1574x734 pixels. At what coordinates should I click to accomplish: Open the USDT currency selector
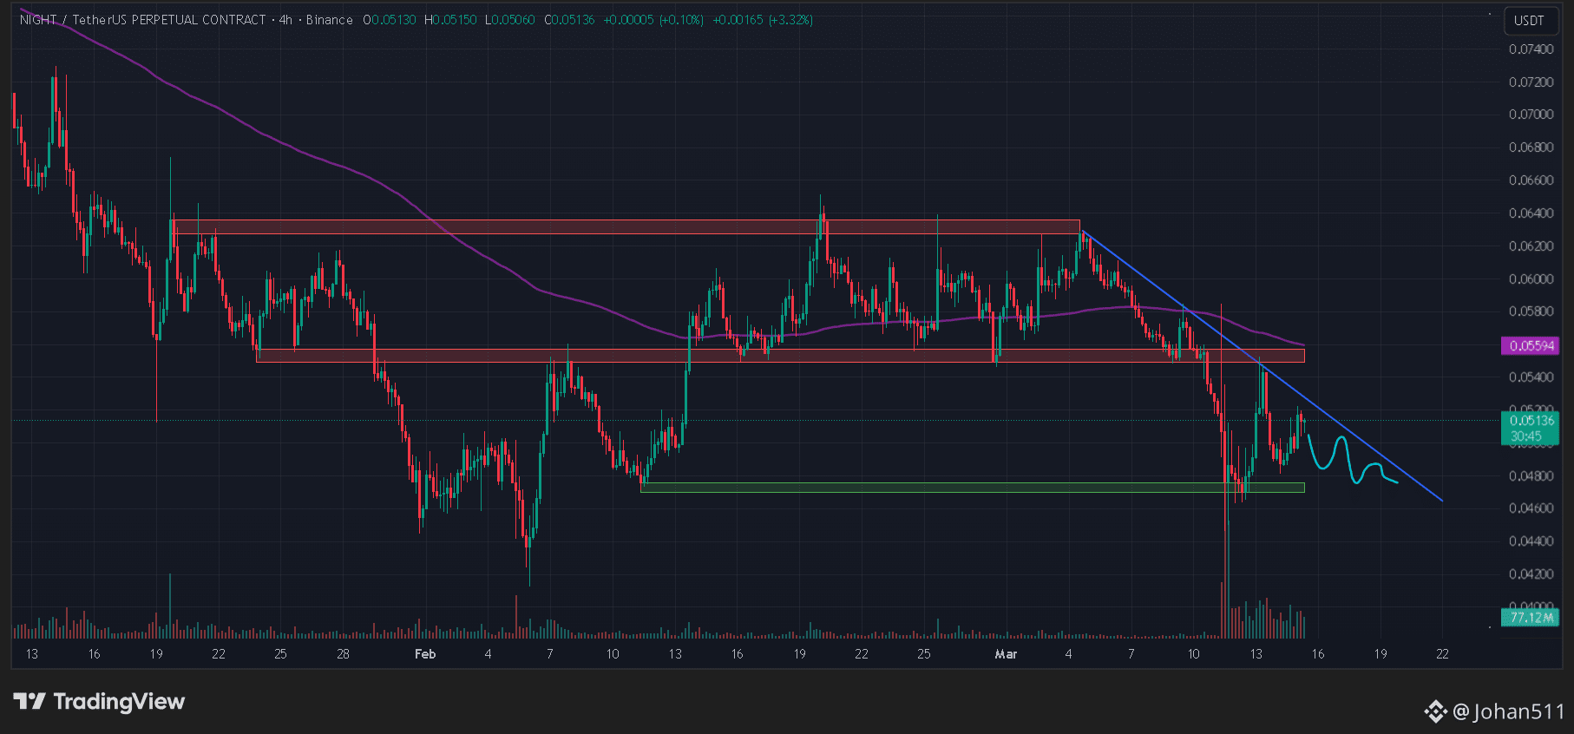1529,20
